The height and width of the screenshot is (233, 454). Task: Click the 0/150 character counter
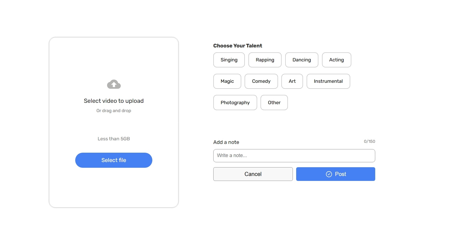coord(369,141)
